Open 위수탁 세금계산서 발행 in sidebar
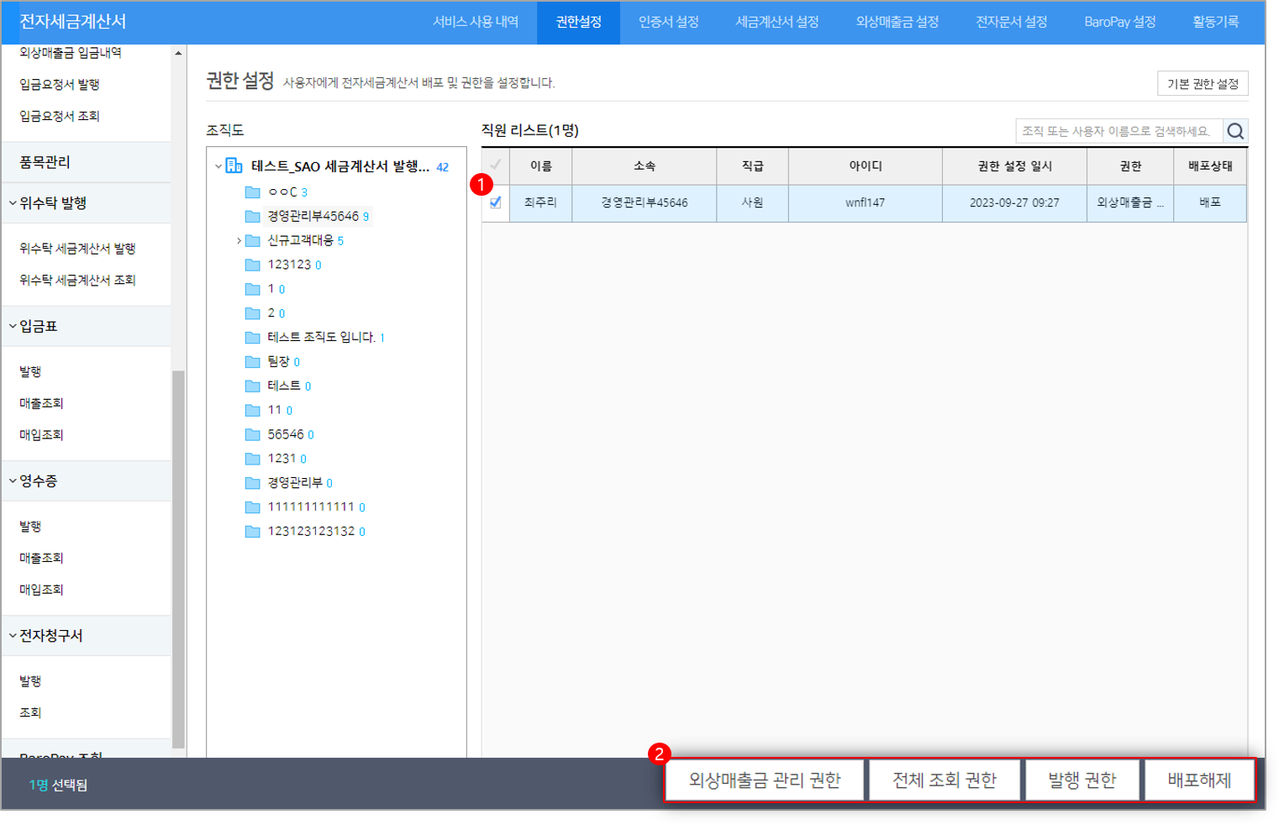Screen dimensions: 1284x830 (78, 249)
